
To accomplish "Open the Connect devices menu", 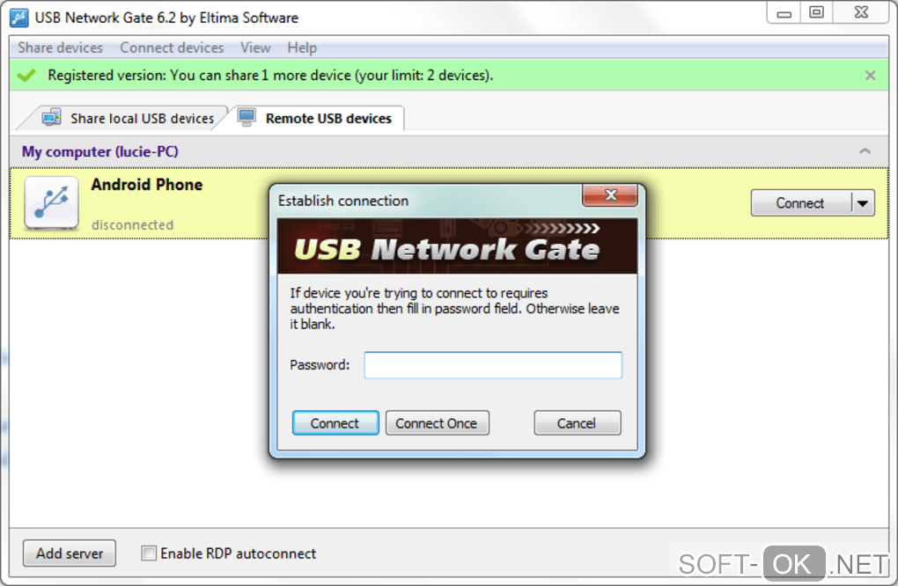I will [172, 48].
